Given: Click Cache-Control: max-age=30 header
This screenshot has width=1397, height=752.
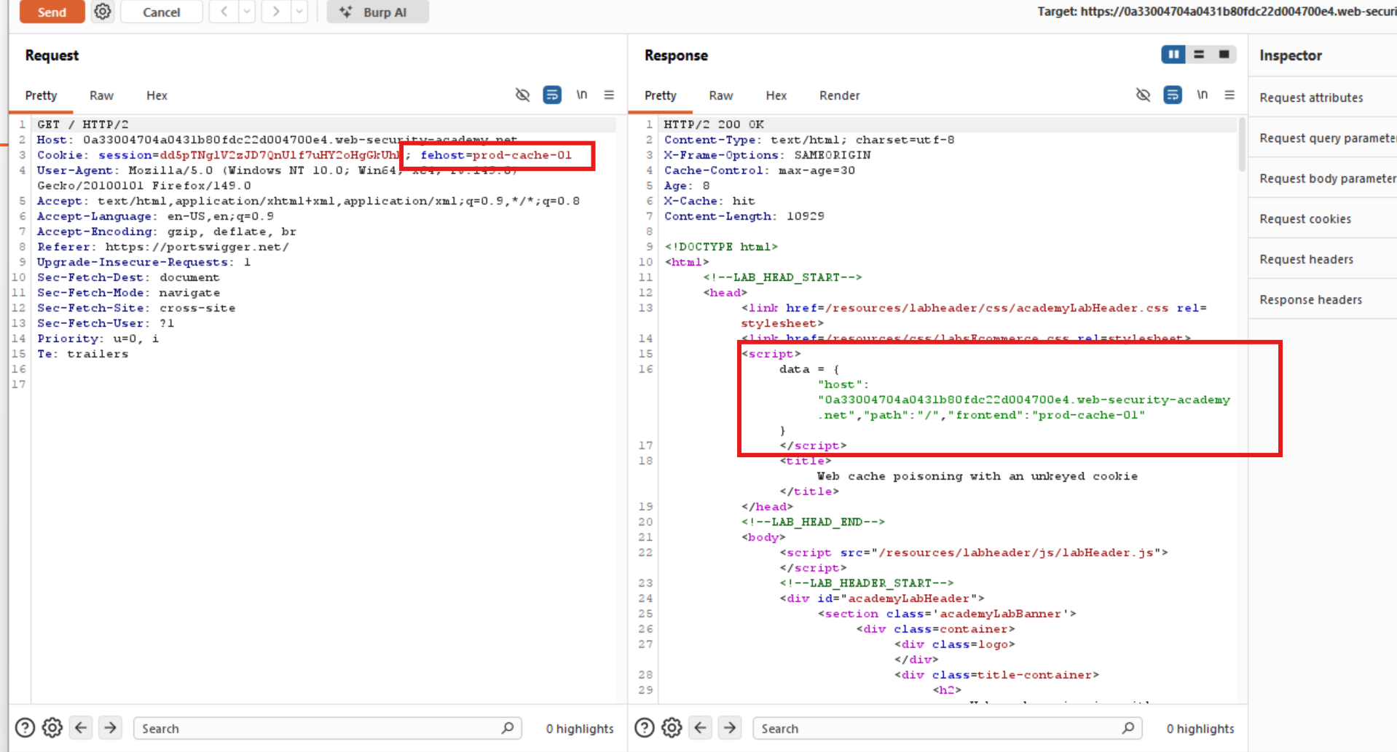Looking at the screenshot, I should [x=759, y=170].
